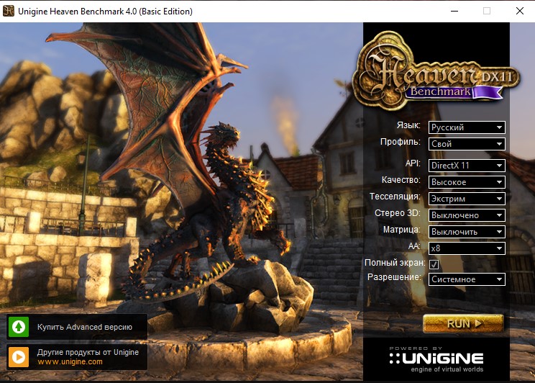Click the Другие продукты от Unigine text
Viewport: 535px width, 383px height.
tap(88, 352)
